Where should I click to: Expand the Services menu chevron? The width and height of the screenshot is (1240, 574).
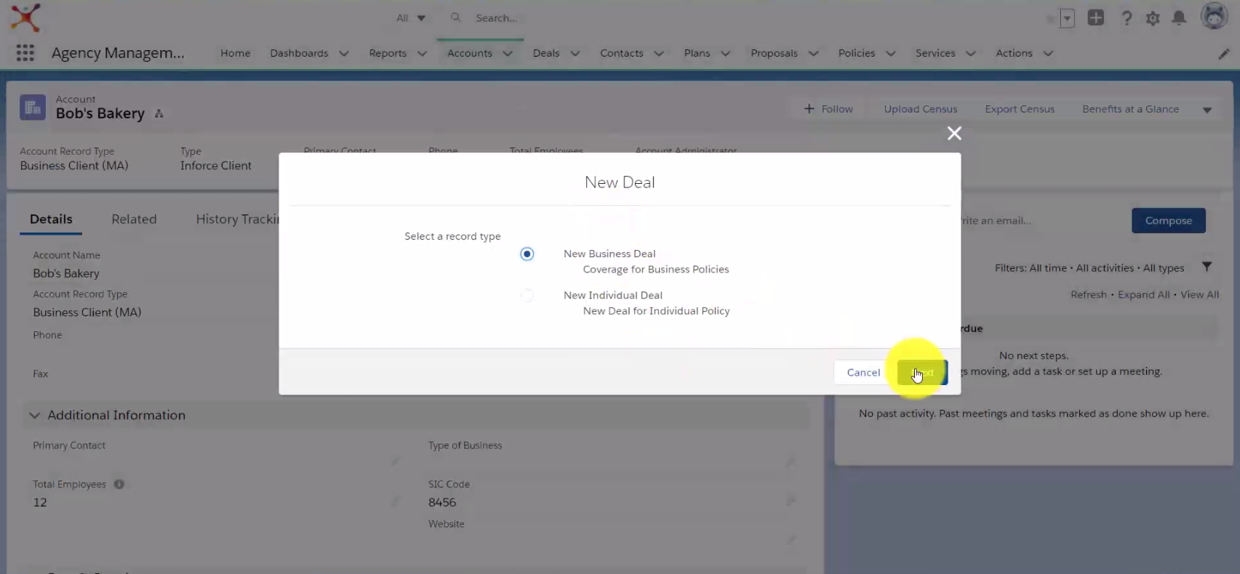[x=970, y=54]
